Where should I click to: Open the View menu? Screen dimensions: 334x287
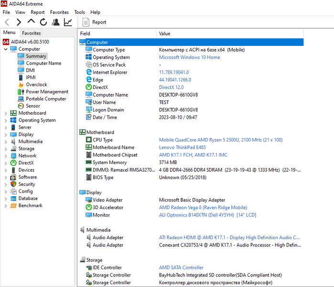click(20, 12)
